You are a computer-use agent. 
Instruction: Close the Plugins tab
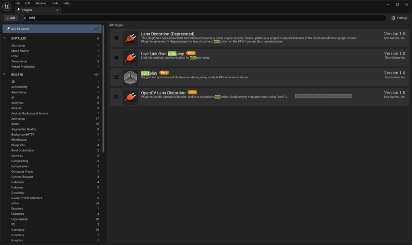coord(57,10)
